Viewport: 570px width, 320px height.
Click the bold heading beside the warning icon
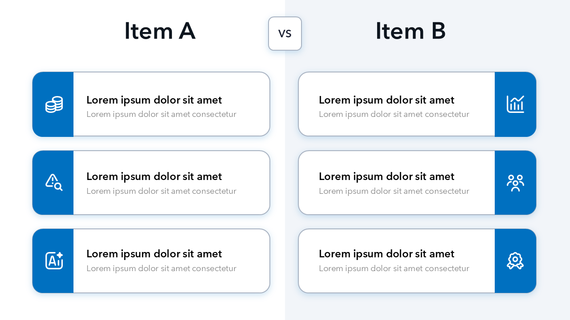point(154,176)
